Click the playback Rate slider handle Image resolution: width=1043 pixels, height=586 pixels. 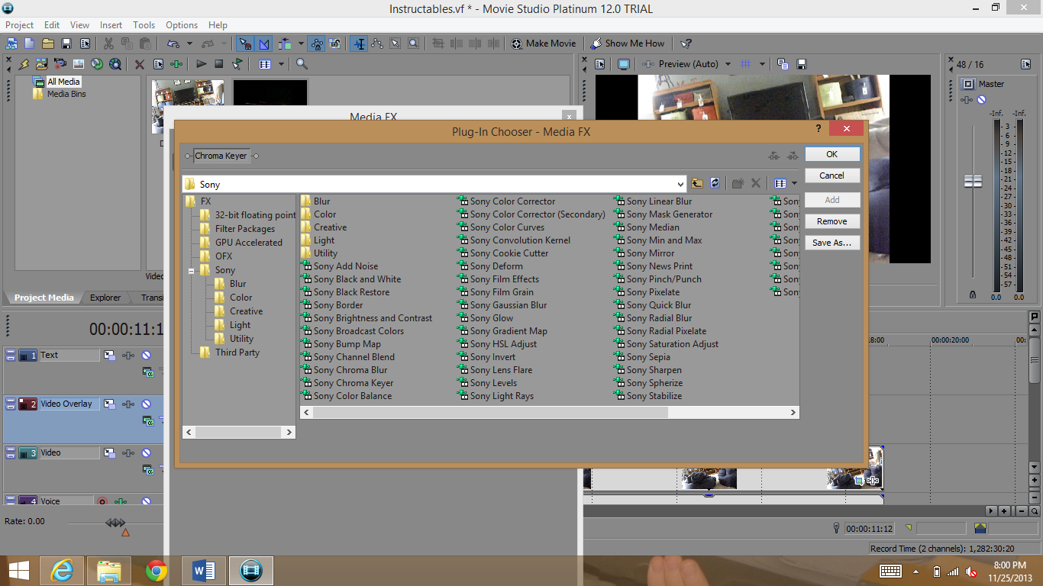tap(115, 523)
